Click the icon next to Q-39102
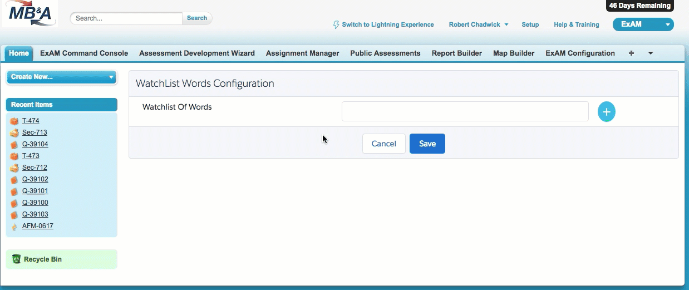Viewport: 689px width, 290px height. (x=14, y=179)
